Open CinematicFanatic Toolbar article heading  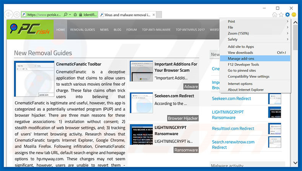[x=79, y=64]
